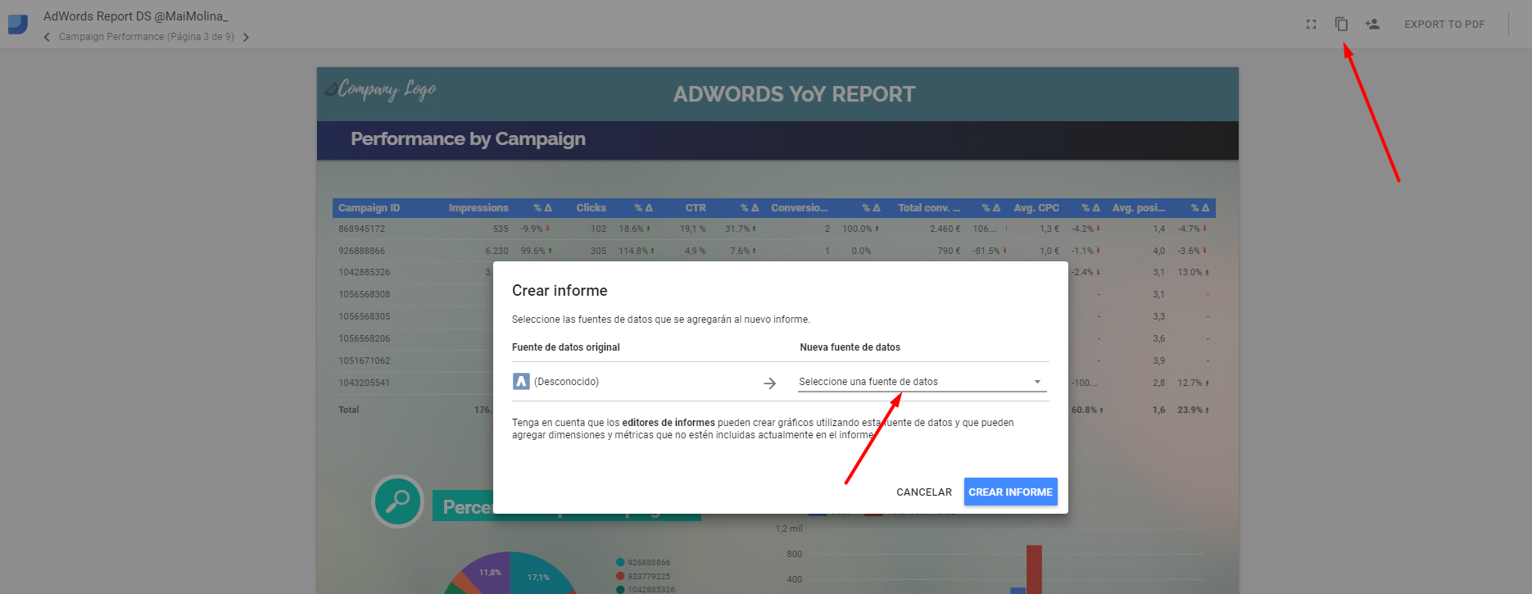Click the Data Studio logo icon

(18, 25)
